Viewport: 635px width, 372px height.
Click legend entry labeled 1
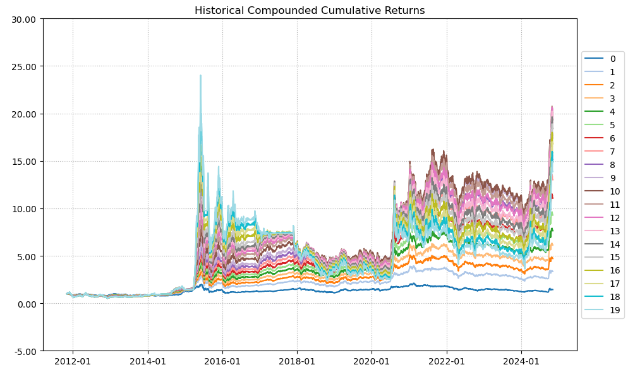pos(601,72)
